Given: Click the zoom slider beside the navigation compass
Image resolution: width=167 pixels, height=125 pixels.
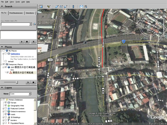Looking at the screenshot, I should click(x=164, y=27).
